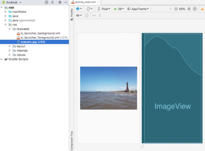205x151 pixels.
Task: Open project panel settings gear
Action: pos(60,2)
